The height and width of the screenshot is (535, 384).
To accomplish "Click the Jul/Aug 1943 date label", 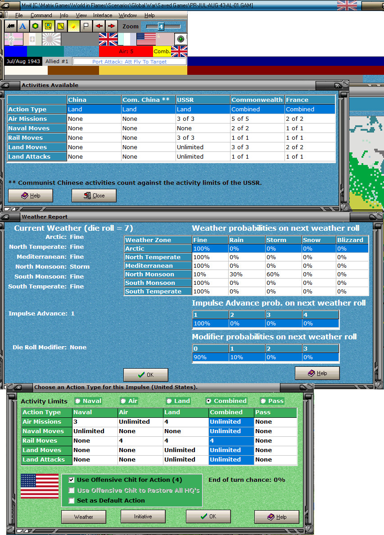I will point(23,61).
